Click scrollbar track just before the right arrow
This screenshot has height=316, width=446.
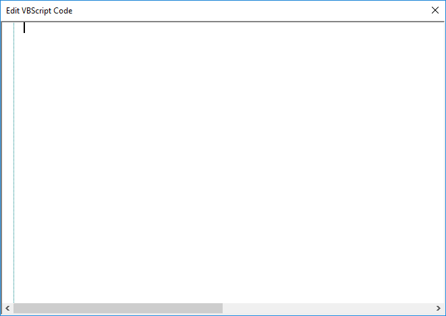(425, 308)
